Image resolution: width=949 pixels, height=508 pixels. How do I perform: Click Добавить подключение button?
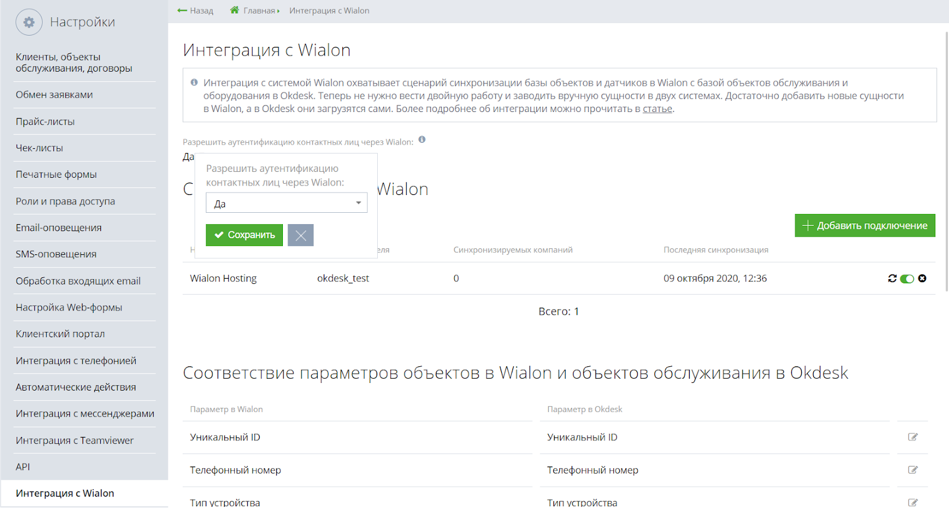[x=865, y=226]
